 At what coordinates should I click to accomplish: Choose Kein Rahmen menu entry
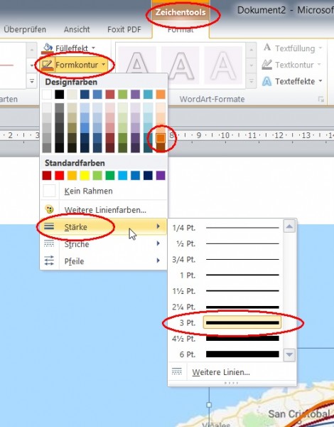[x=104, y=191]
